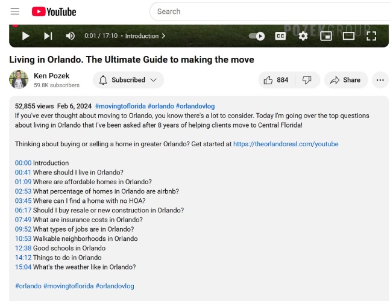Image resolution: width=390 pixels, height=301 pixels.
Task: Jump to 02:53 airbnb percentage timestamp
Action: pyautogui.click(x=23, y=191)
